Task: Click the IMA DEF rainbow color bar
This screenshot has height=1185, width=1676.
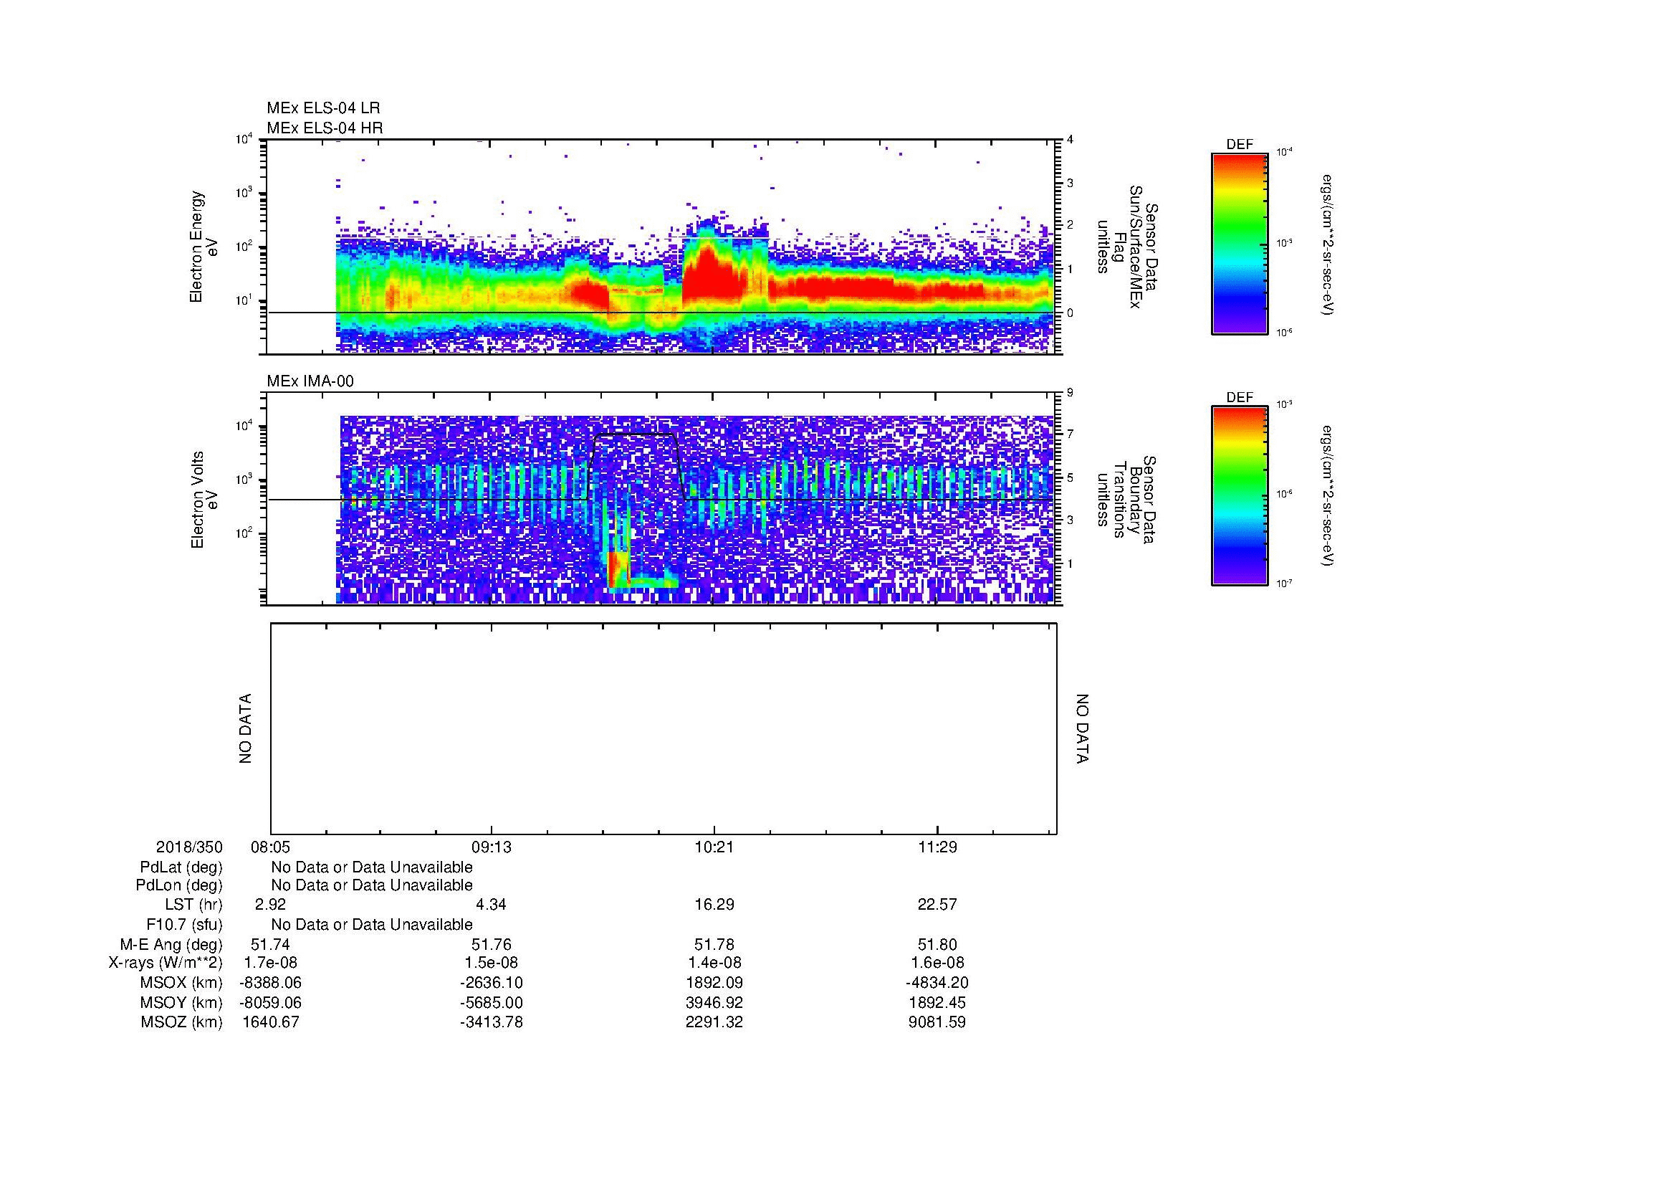Action: [1240, 496]
